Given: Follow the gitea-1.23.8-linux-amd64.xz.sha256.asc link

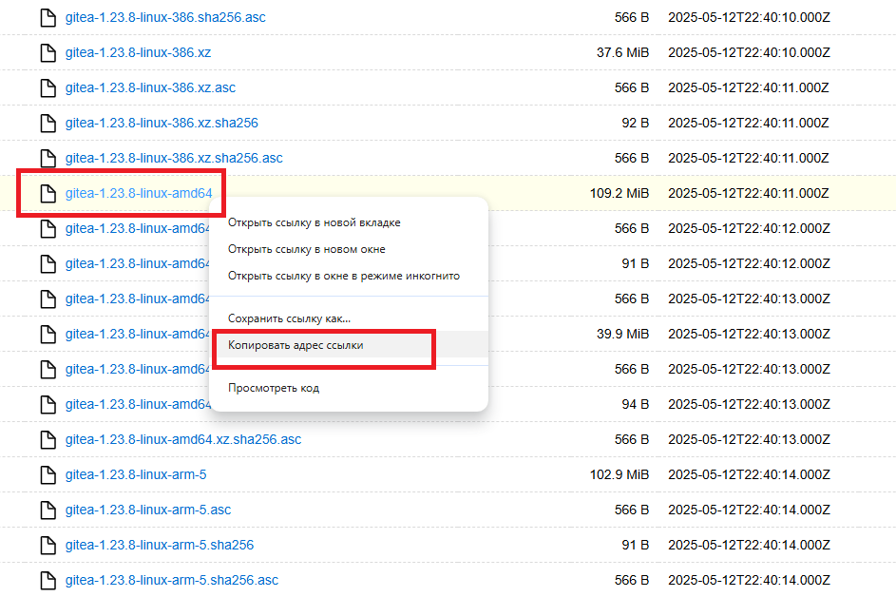Looking at the screenshot, I should point(182,440).
